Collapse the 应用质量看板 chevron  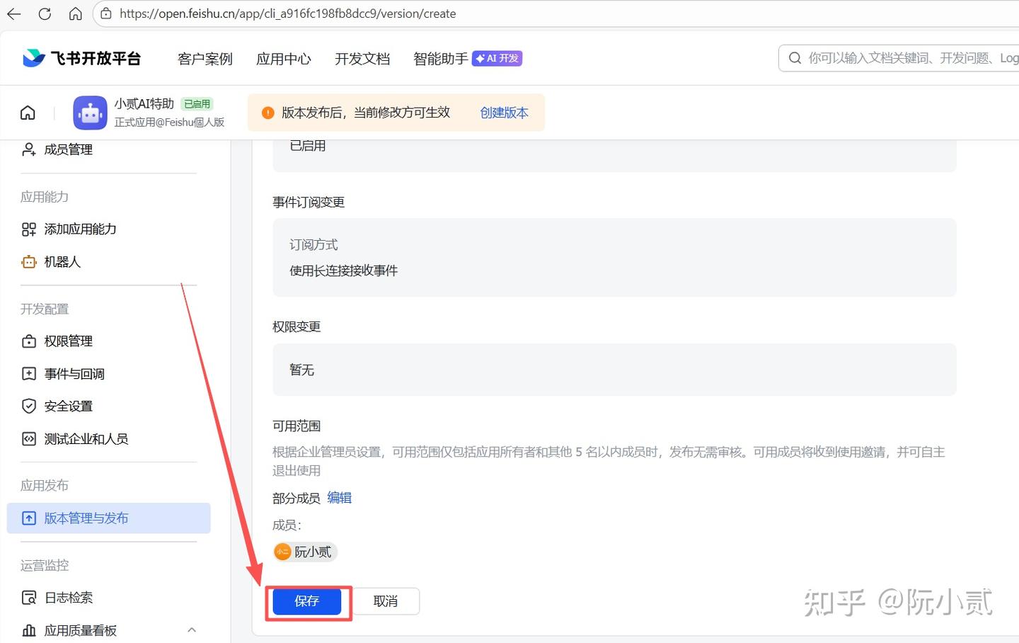tap(192, 630)
